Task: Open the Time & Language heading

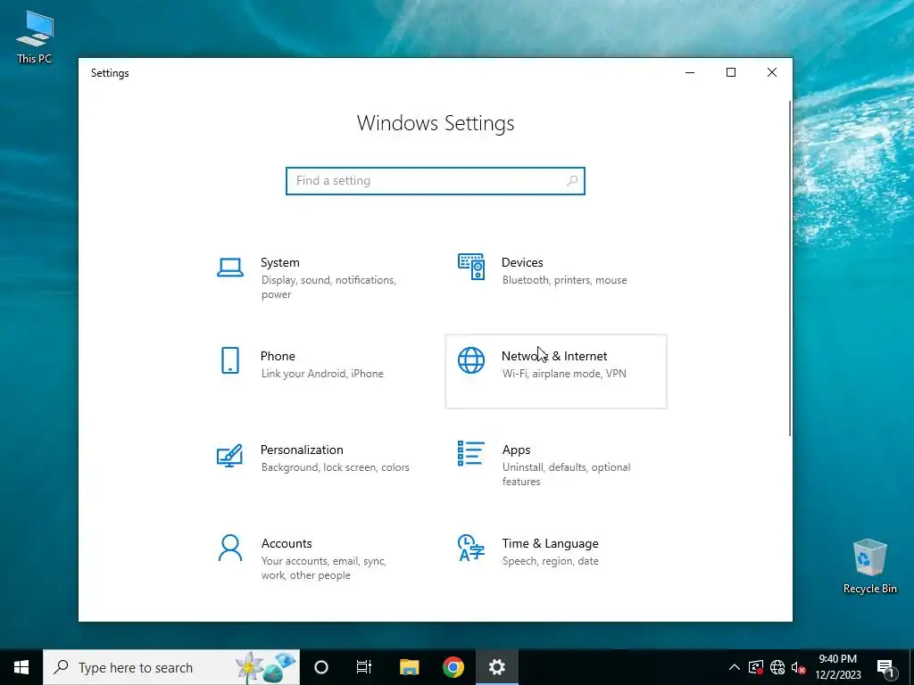Action: (x=550, y=543)
